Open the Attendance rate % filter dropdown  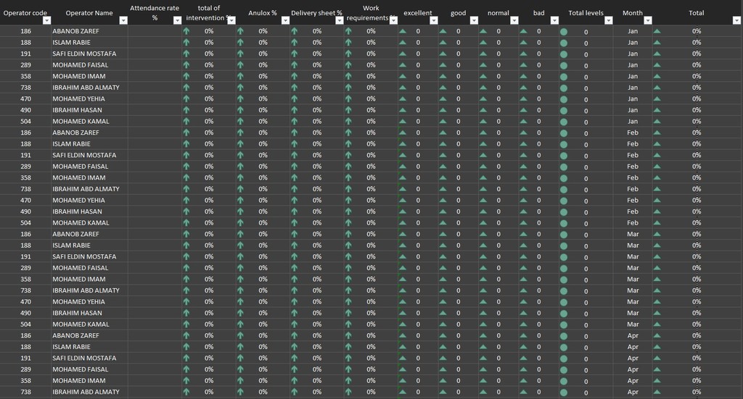click(x=177, y=20)
